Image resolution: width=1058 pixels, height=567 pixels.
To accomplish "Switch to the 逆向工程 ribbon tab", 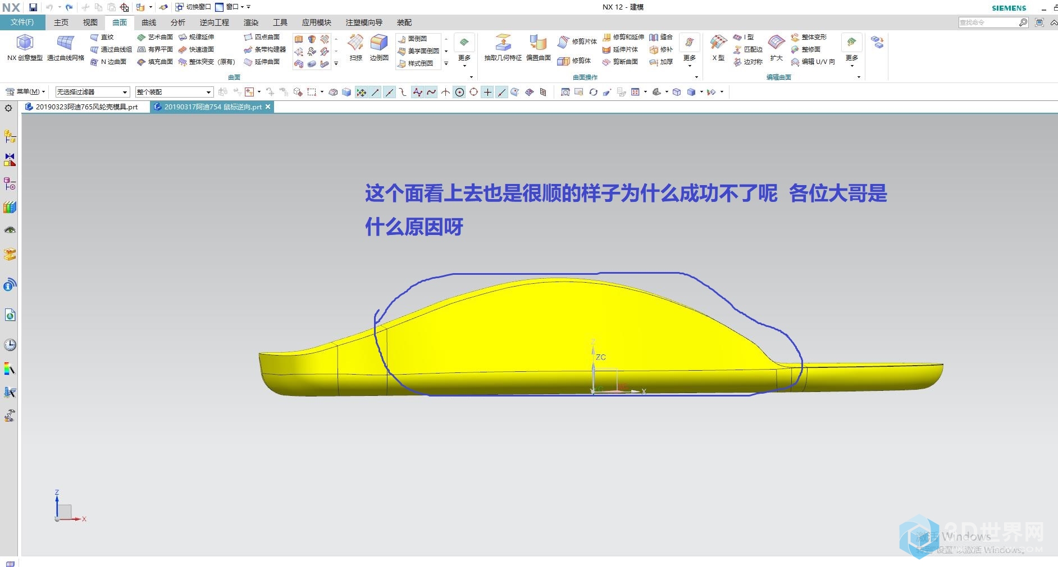I will point(215,22).
